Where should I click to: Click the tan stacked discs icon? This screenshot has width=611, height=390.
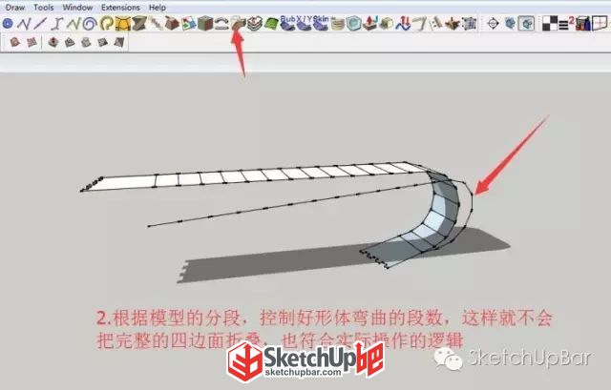point(337,24)
